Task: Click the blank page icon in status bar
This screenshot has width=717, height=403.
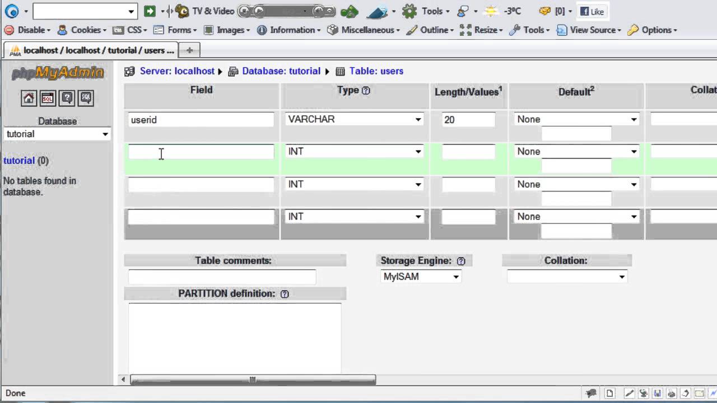Action: [610, 393]
